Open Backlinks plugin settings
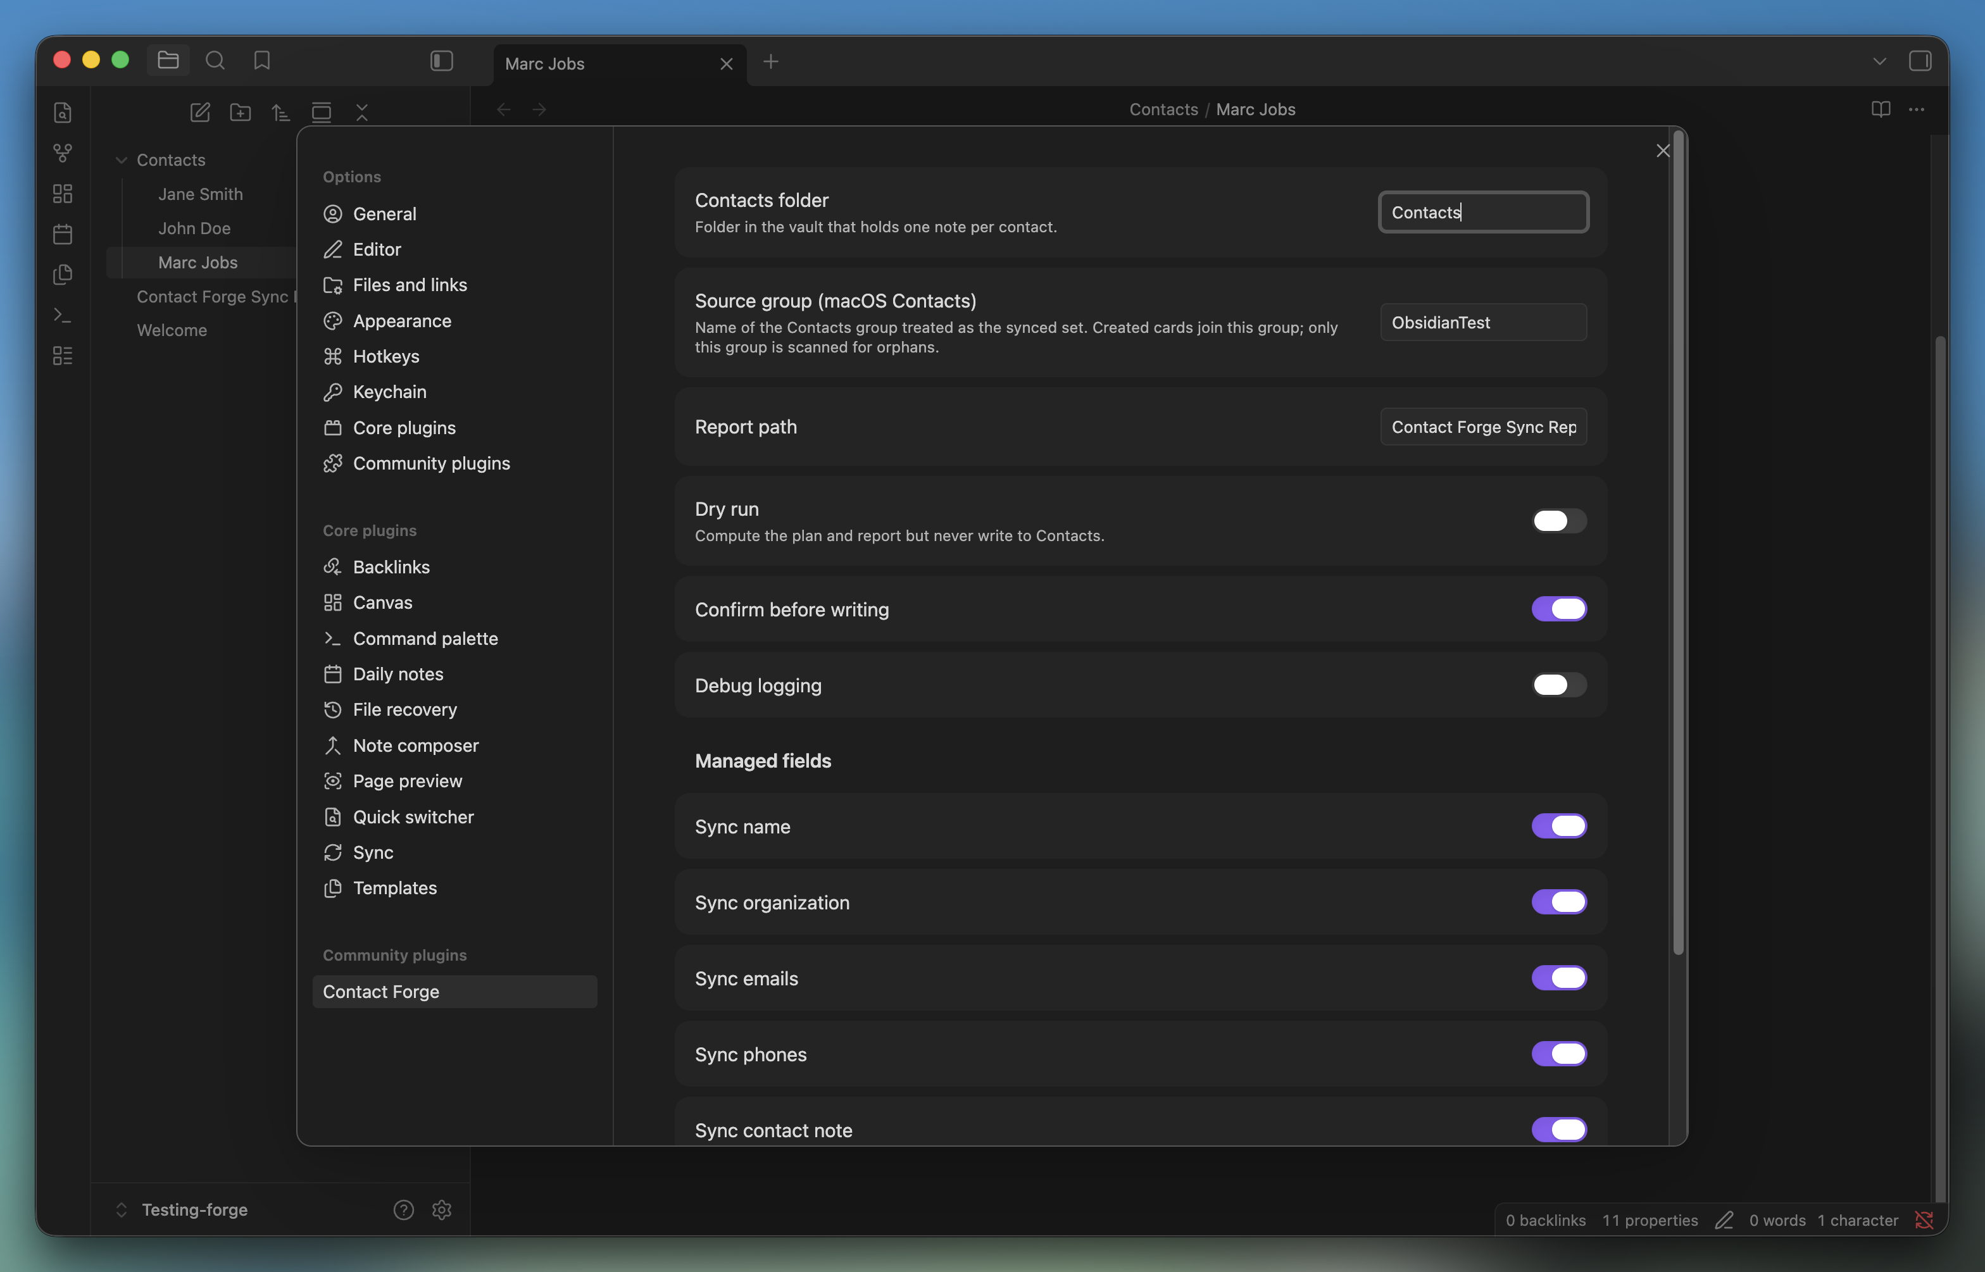1985x1272 pixels. click(x=454, y=568)
